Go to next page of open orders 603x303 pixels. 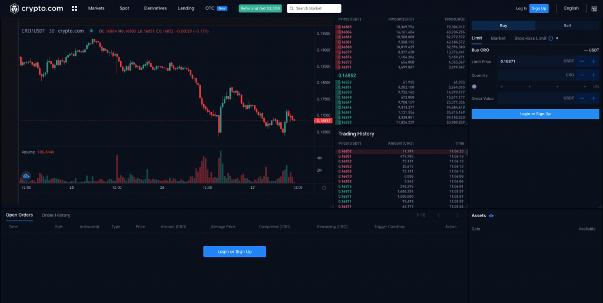tap(457, 215)
